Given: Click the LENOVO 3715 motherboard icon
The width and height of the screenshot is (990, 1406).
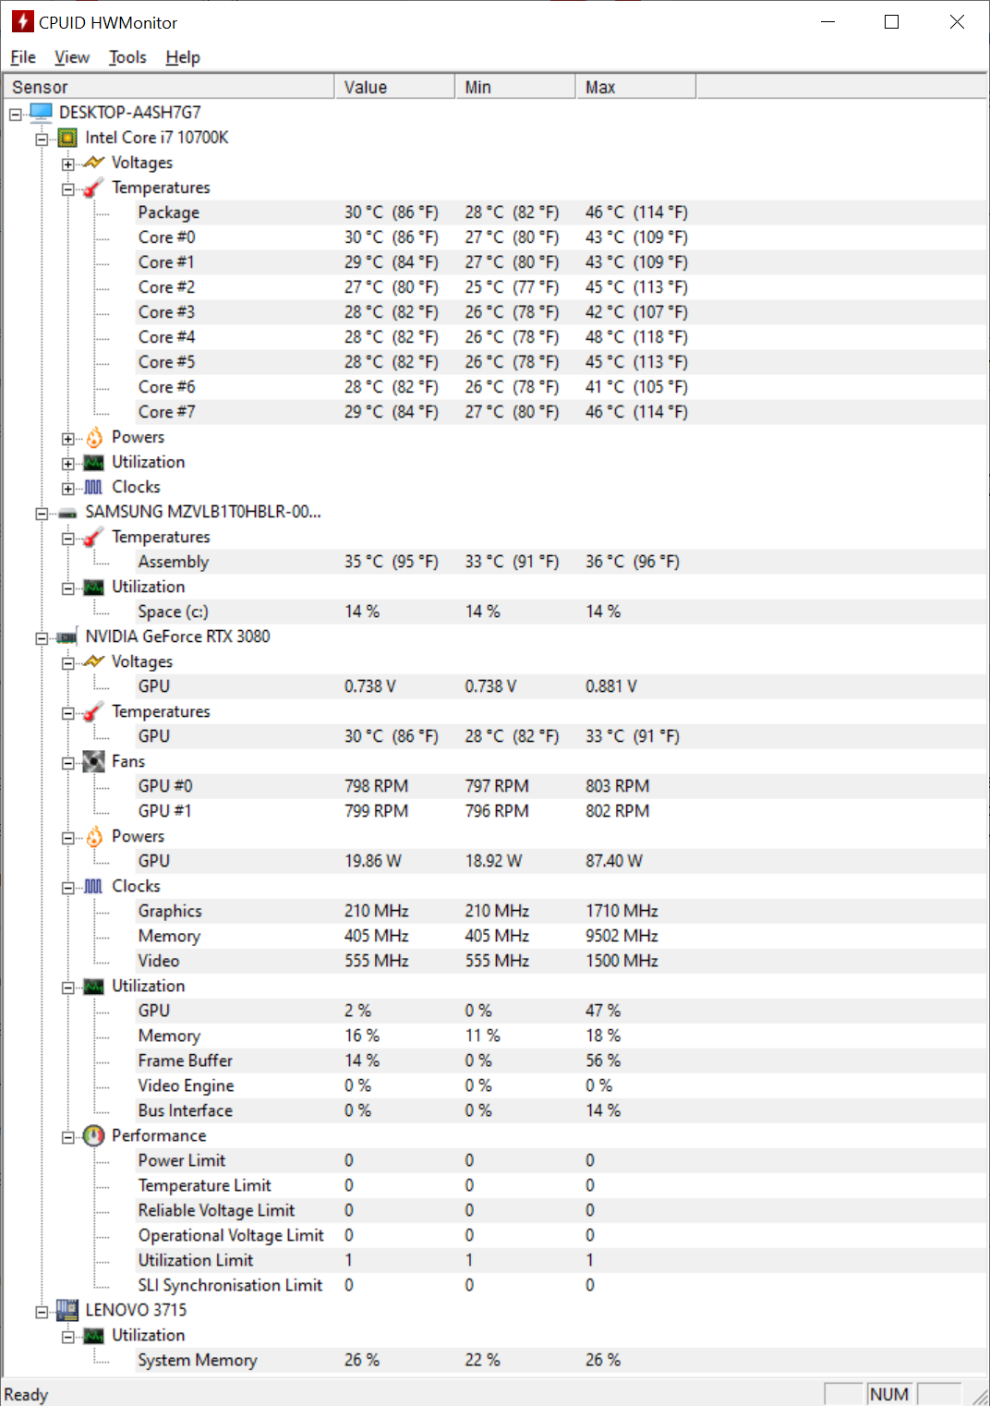Looking at the screenshot, I should (67, 1310).
